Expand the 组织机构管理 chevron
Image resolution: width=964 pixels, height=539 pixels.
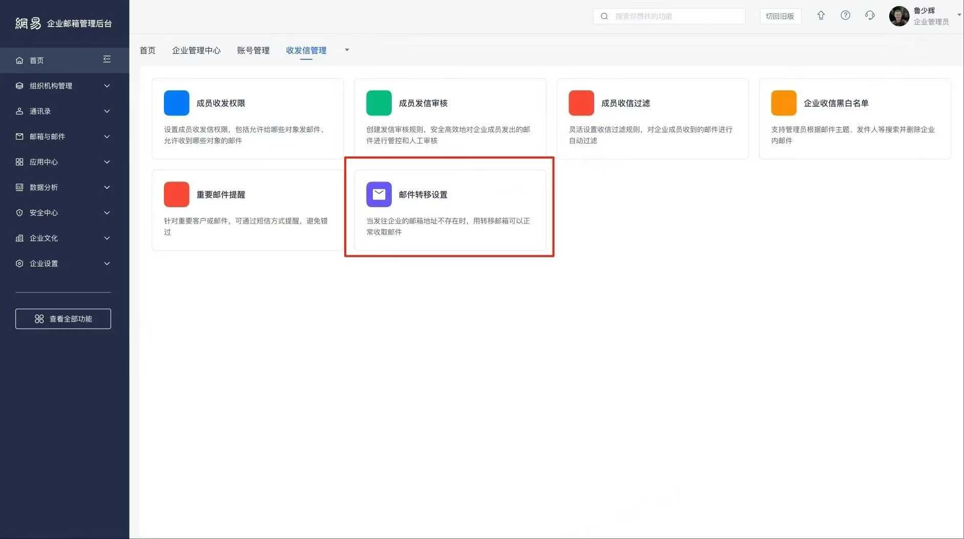pos(107,86)
